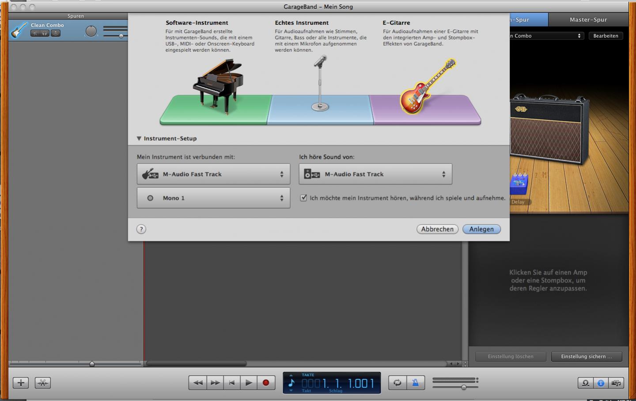The height and width of the screenshot is (401, 636).
Task: Click the E-Gitarre heading
Action: click(x=396, y=23)
